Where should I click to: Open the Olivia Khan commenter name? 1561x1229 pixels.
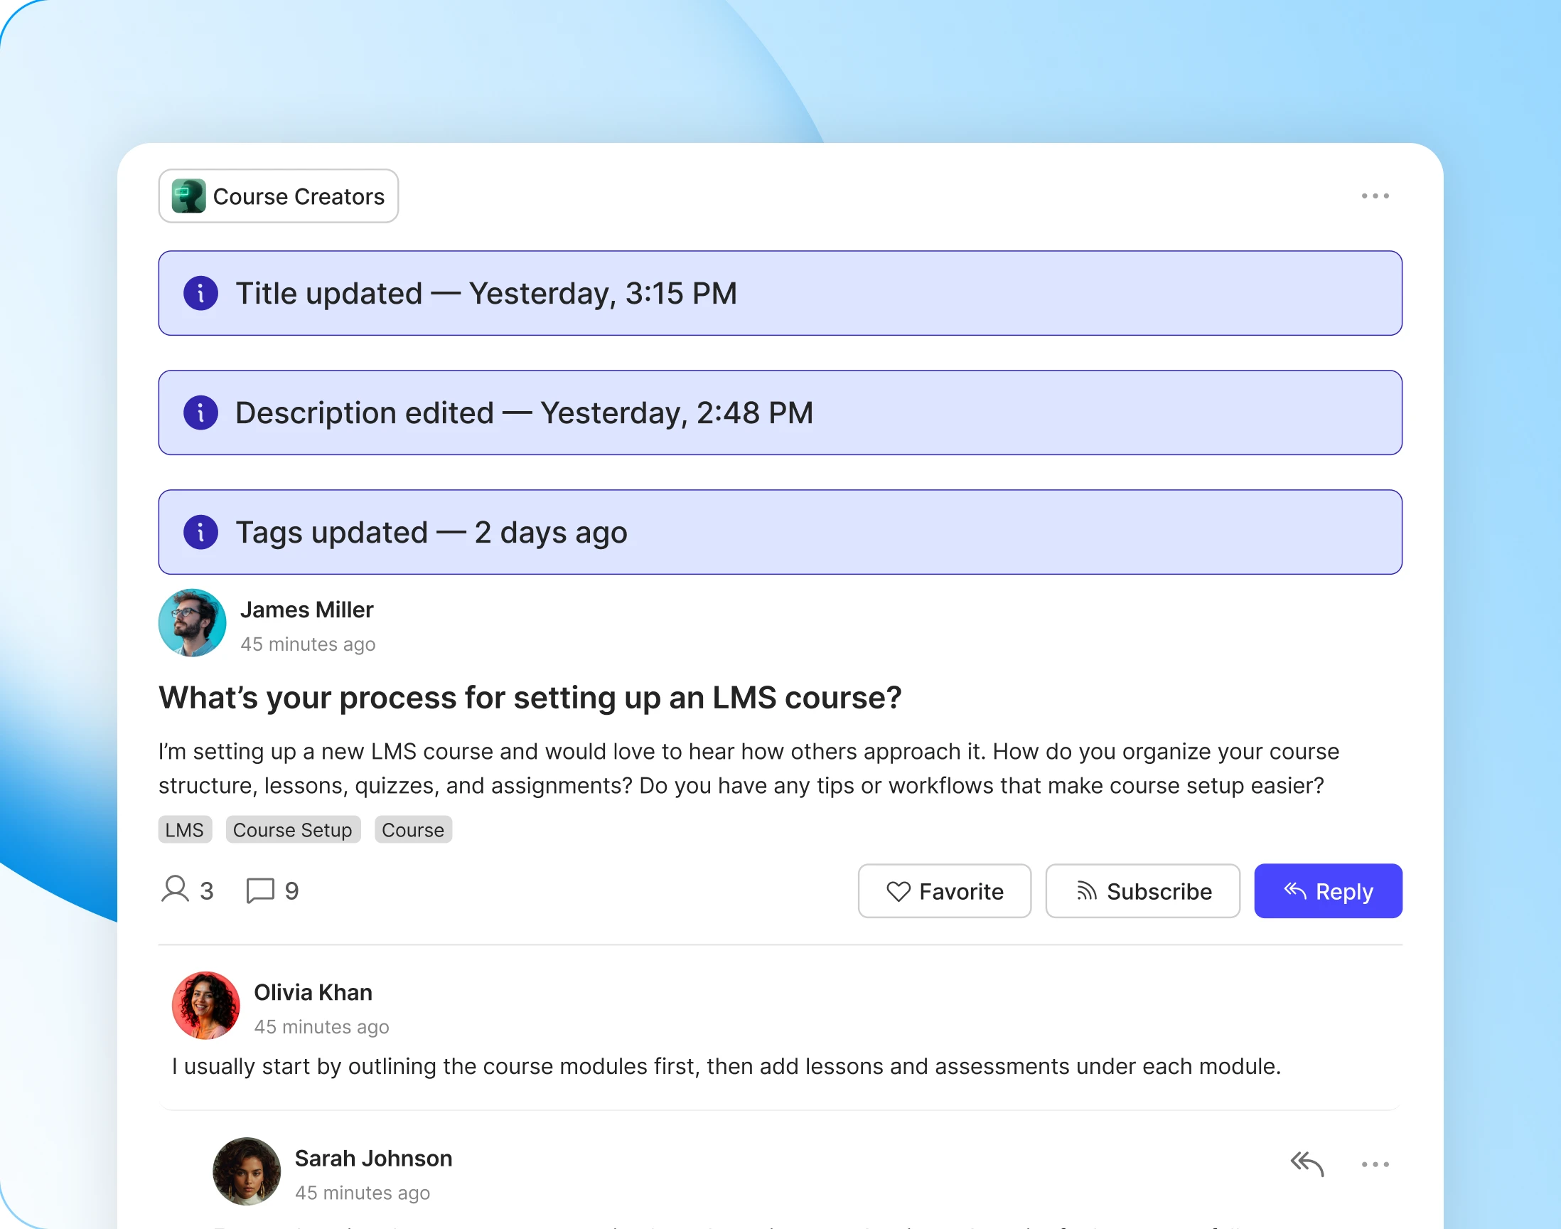pos(313,992)
